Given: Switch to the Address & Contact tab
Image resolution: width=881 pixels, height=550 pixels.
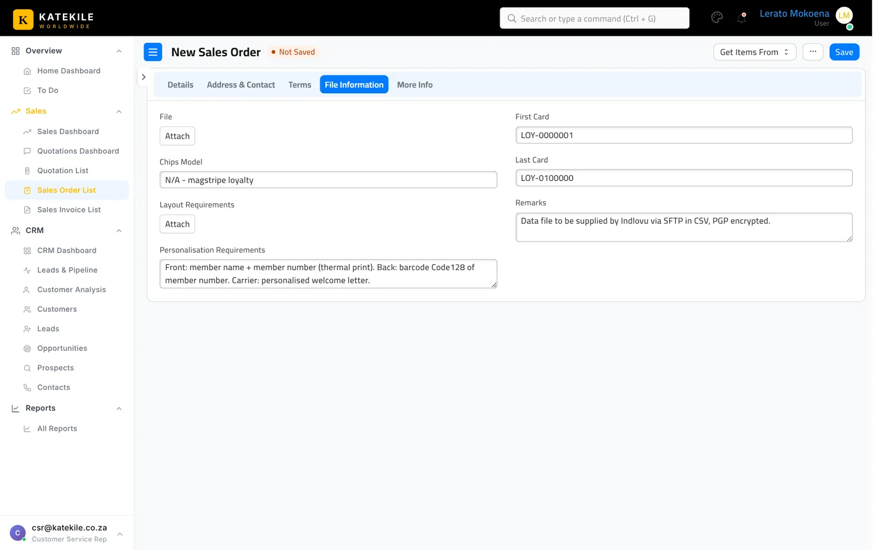Looking at the screenshot, I should (241, 85).
